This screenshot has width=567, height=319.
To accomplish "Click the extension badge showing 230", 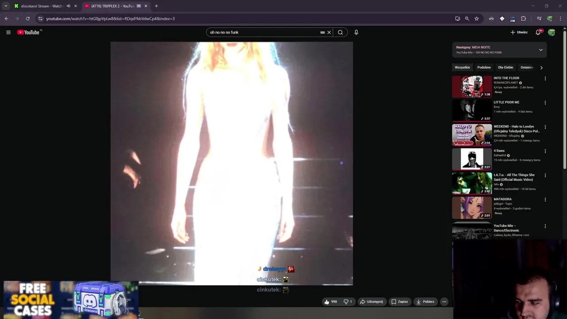I will pyautogui.click(x=513, y=19).
